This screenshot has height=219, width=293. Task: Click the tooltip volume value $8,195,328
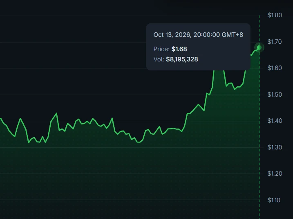point(182,59)
